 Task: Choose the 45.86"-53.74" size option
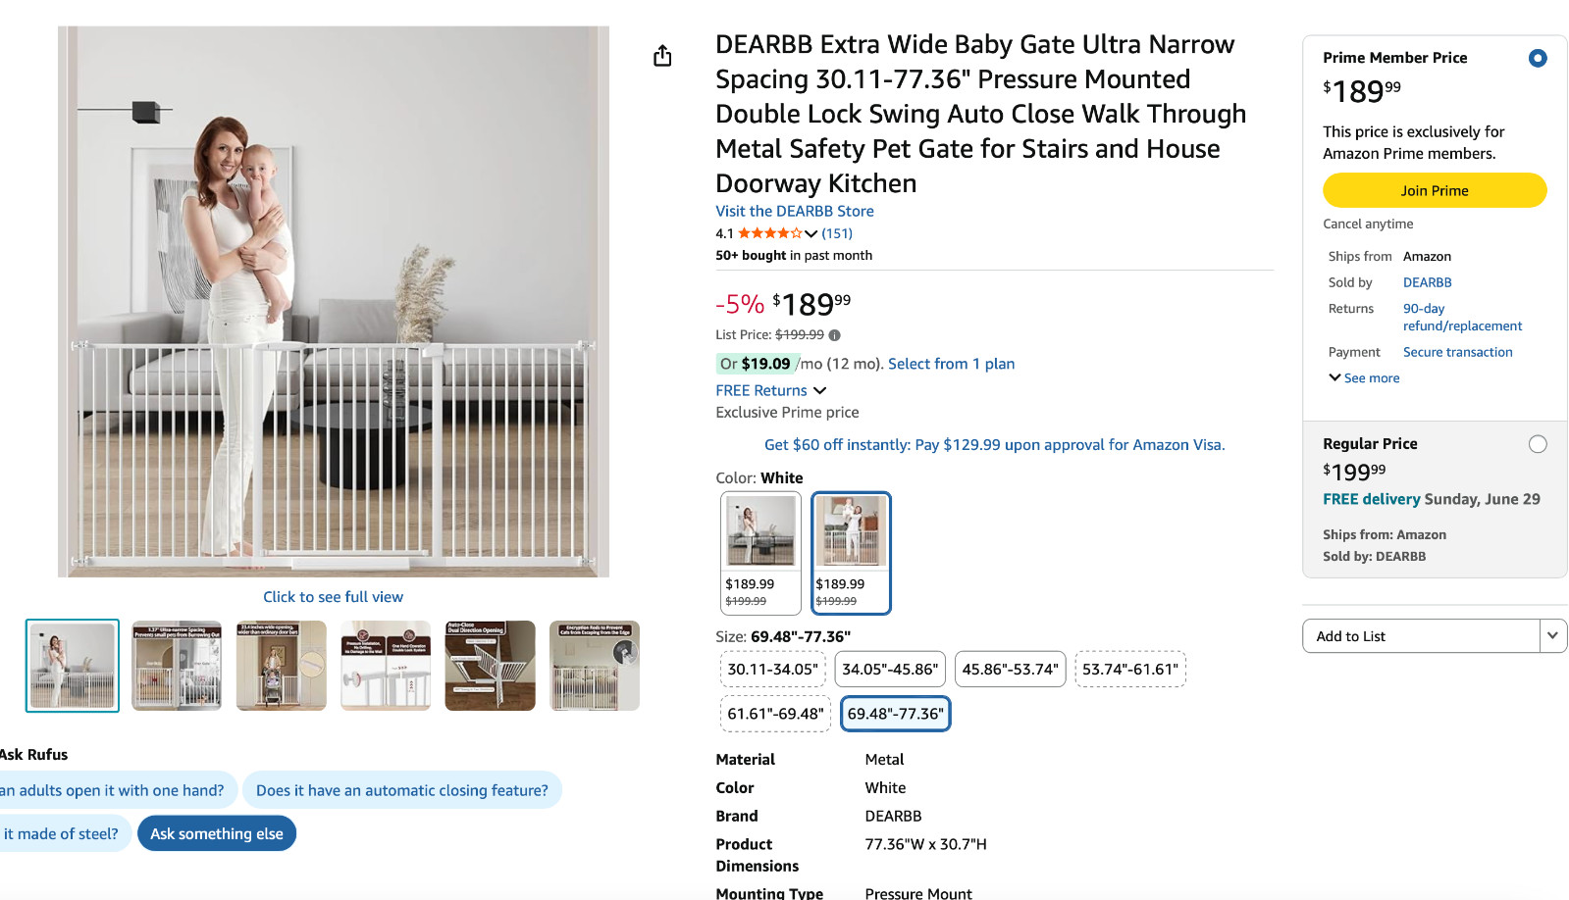(1010, 669)
